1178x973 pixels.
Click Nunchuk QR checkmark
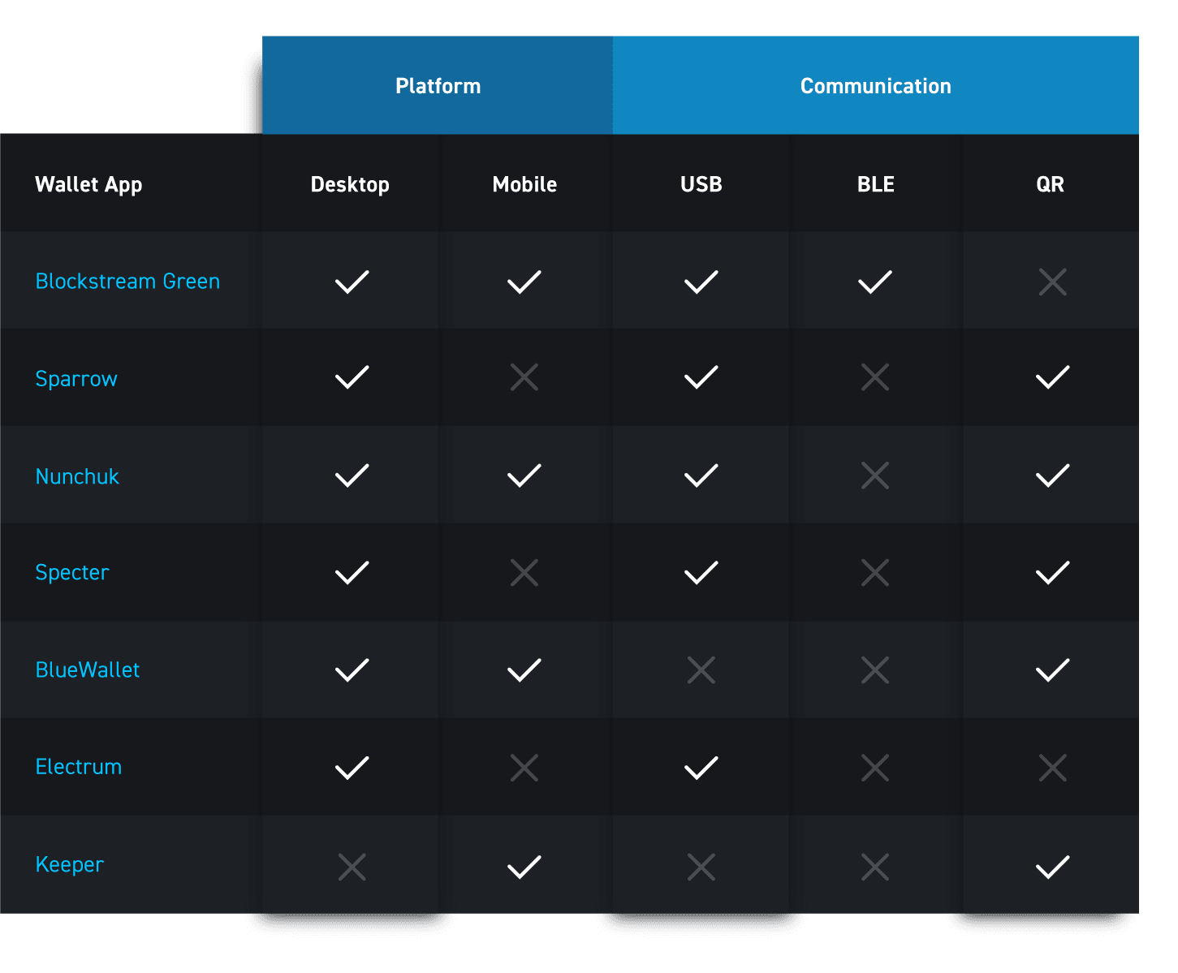point(1053,476)
